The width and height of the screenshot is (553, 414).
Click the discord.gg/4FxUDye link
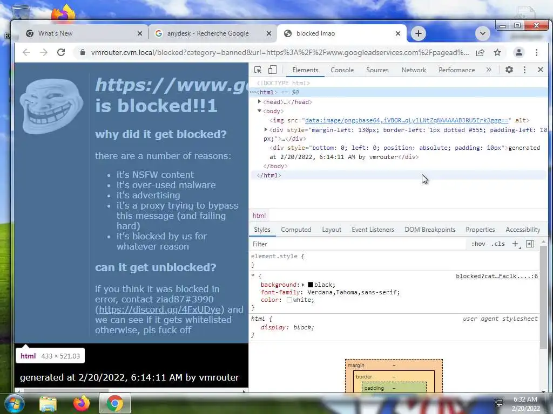[x=159, y=309]
